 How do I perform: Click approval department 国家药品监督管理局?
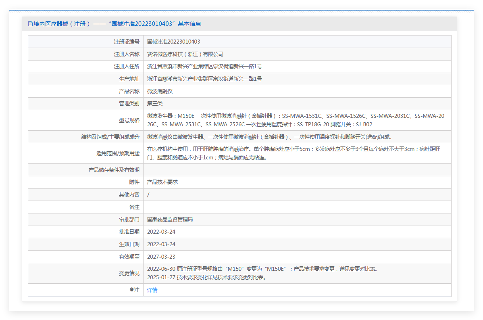point(170,220)
